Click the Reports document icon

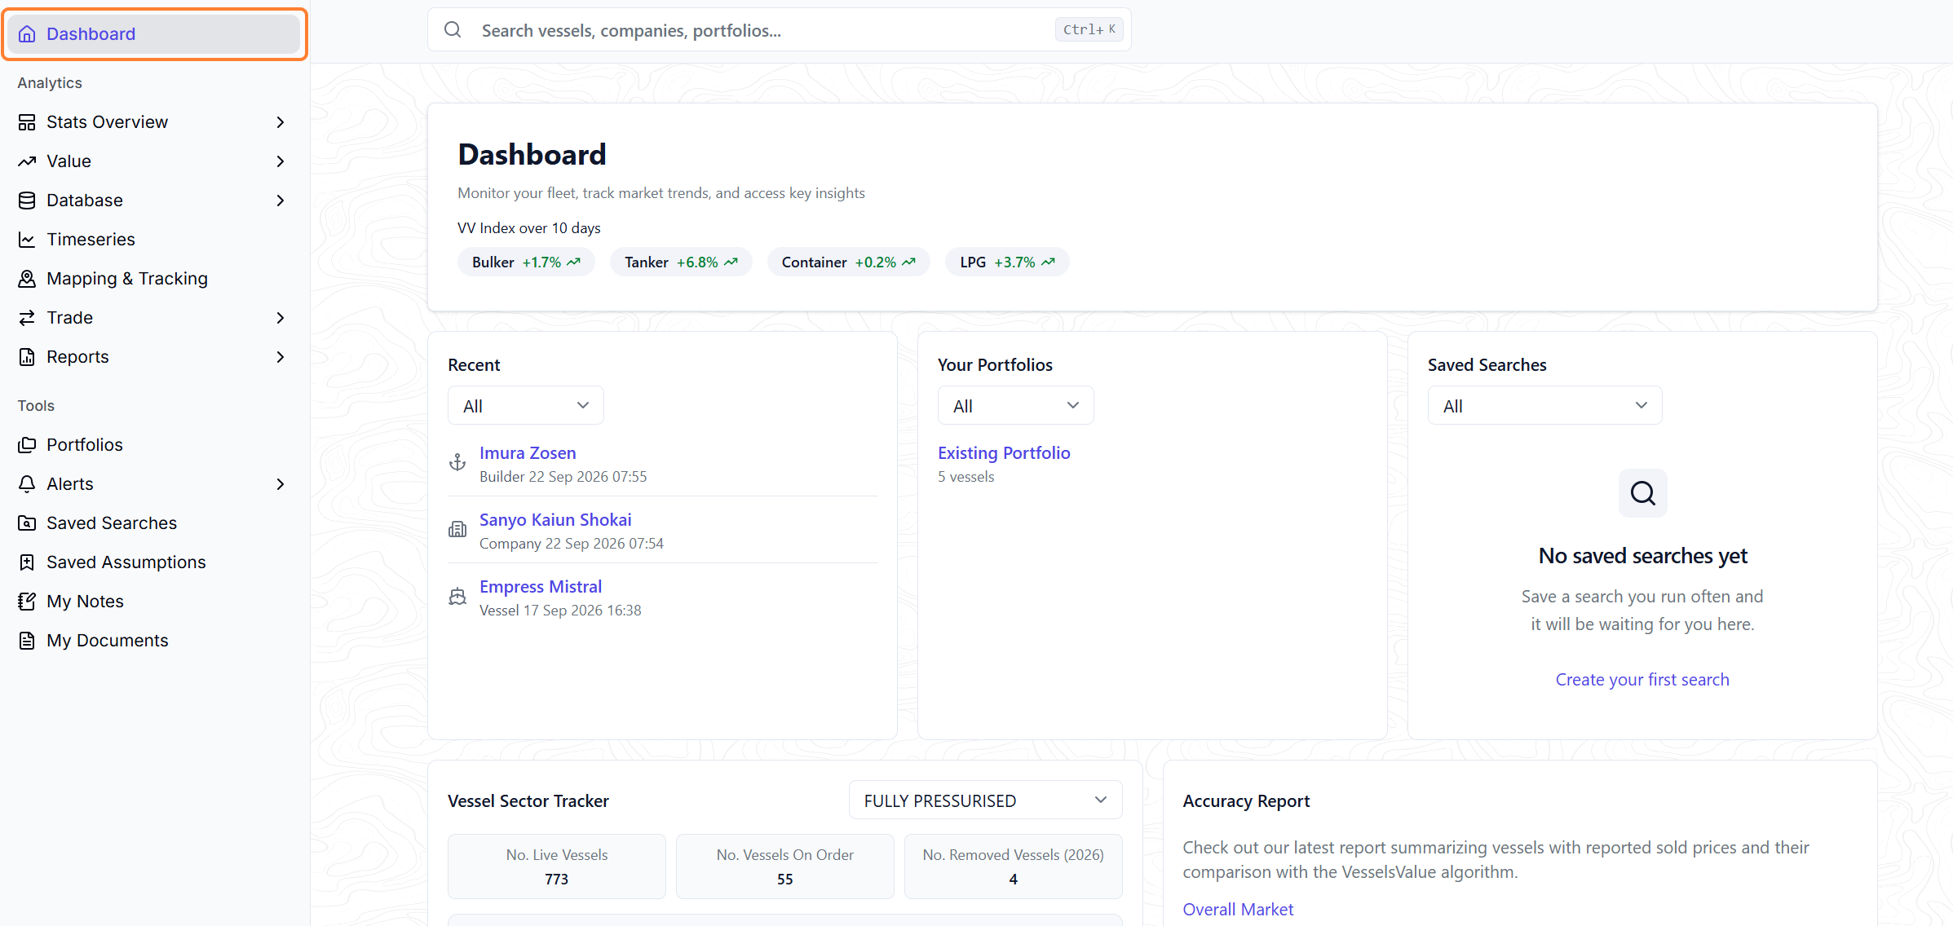click(x=27, y=357)
